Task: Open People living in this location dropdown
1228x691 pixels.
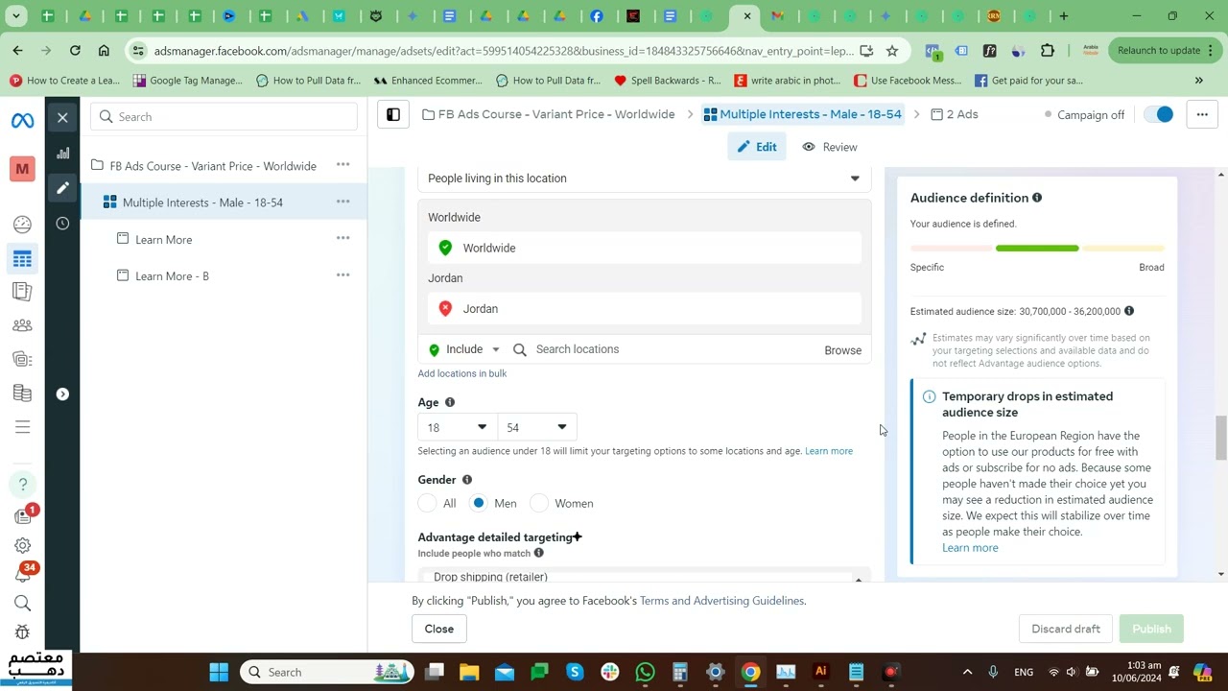Action: 645,179
